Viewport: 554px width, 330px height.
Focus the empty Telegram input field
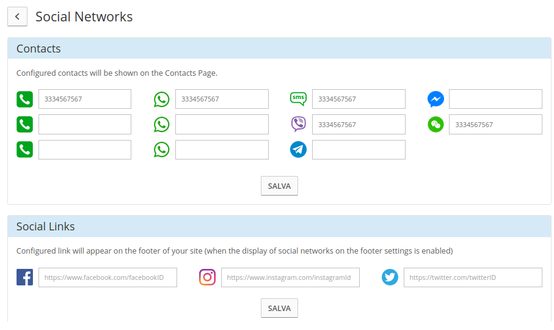click(x=359, y=150)
